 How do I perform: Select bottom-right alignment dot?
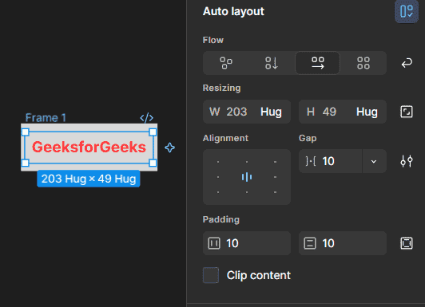275,192
